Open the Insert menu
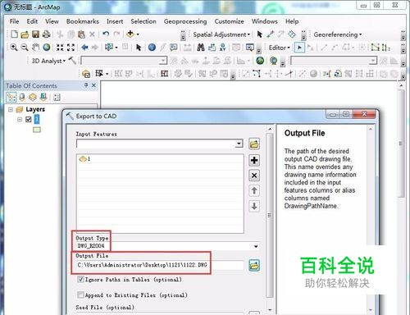410x315 pixels. click(x=115, y=21)
